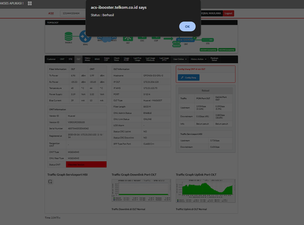
Task: Click the ACS STB connectivity badge
Action: (x=227, y=50)
